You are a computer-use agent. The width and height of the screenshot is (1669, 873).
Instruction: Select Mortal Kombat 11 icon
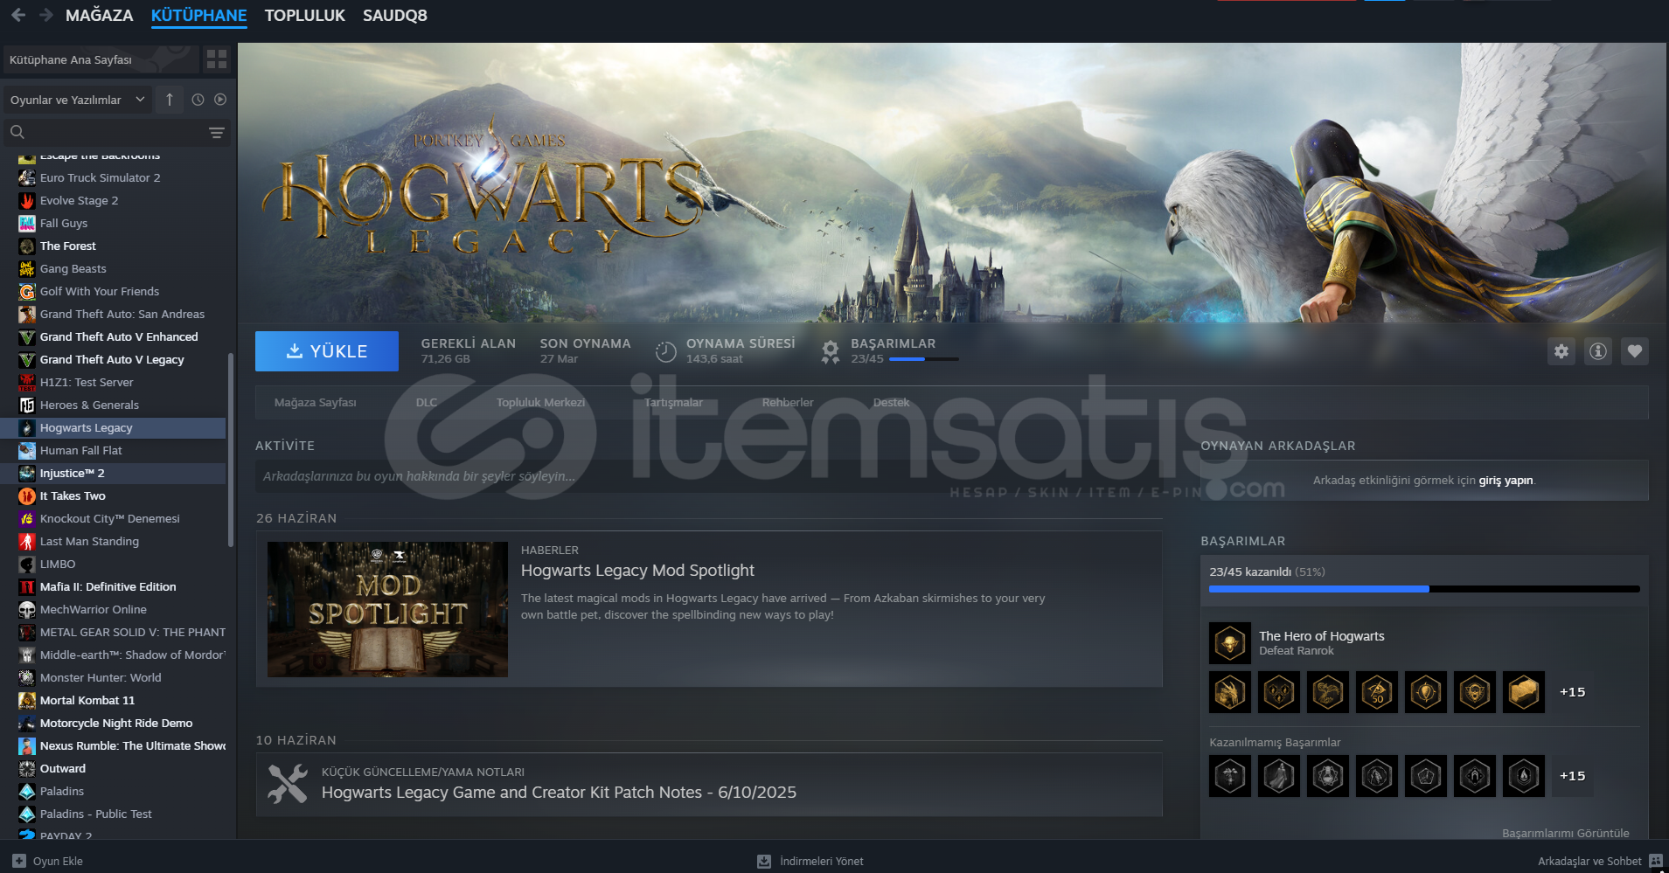27,700
